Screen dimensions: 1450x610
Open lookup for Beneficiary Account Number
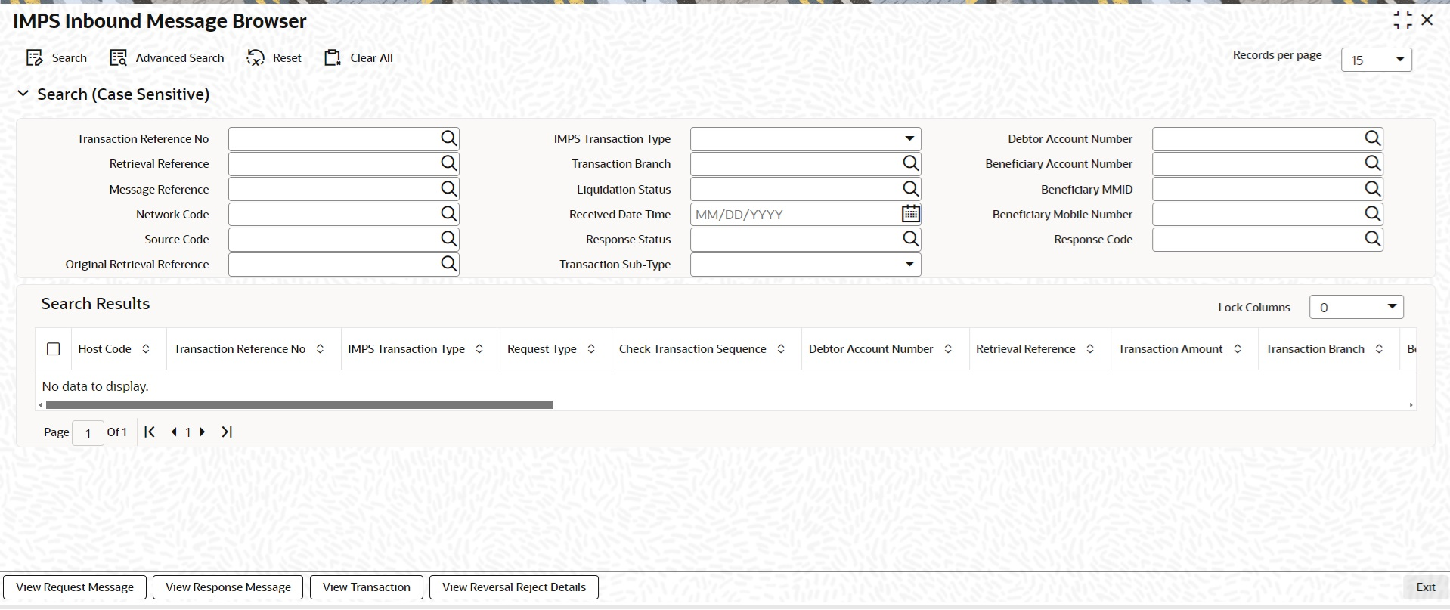1373,163
